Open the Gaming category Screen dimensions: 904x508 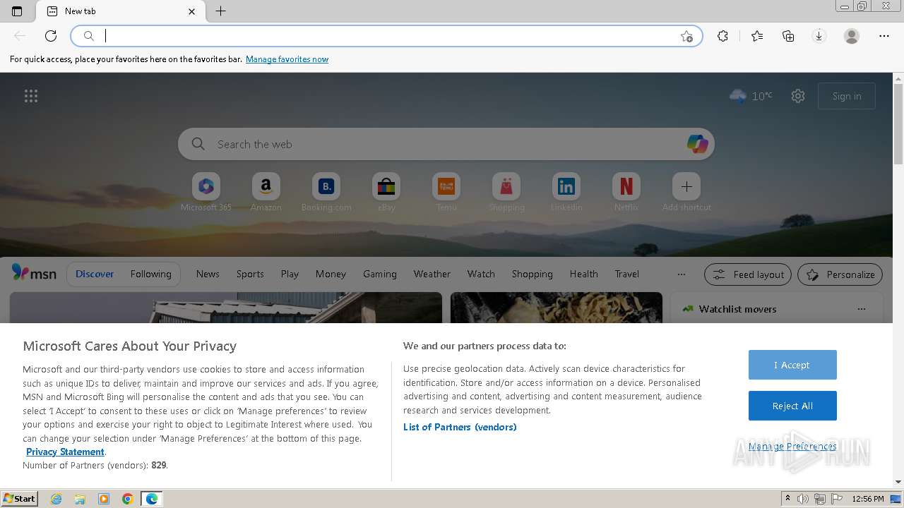(380, 274)
